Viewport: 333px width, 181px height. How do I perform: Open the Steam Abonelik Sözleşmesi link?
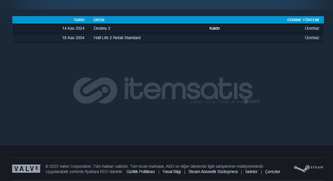(213, 172)
